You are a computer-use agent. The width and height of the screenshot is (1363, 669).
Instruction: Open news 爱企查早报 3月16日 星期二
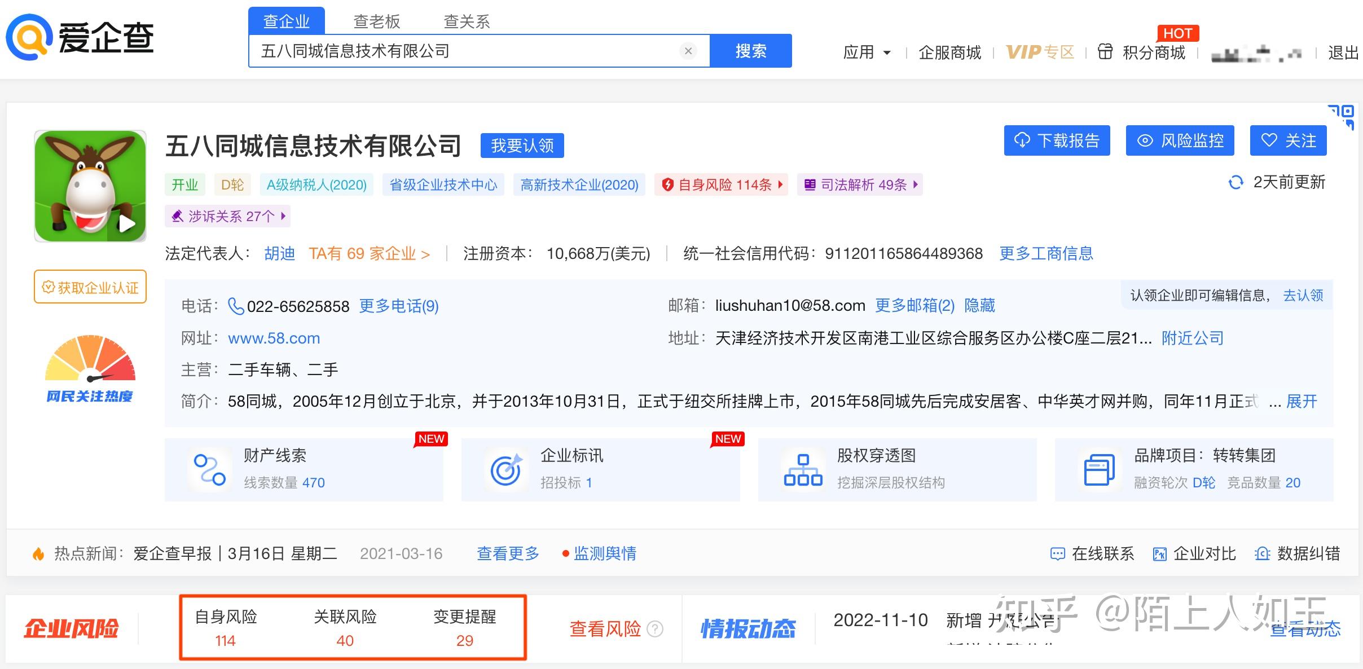tap(235, 553)
